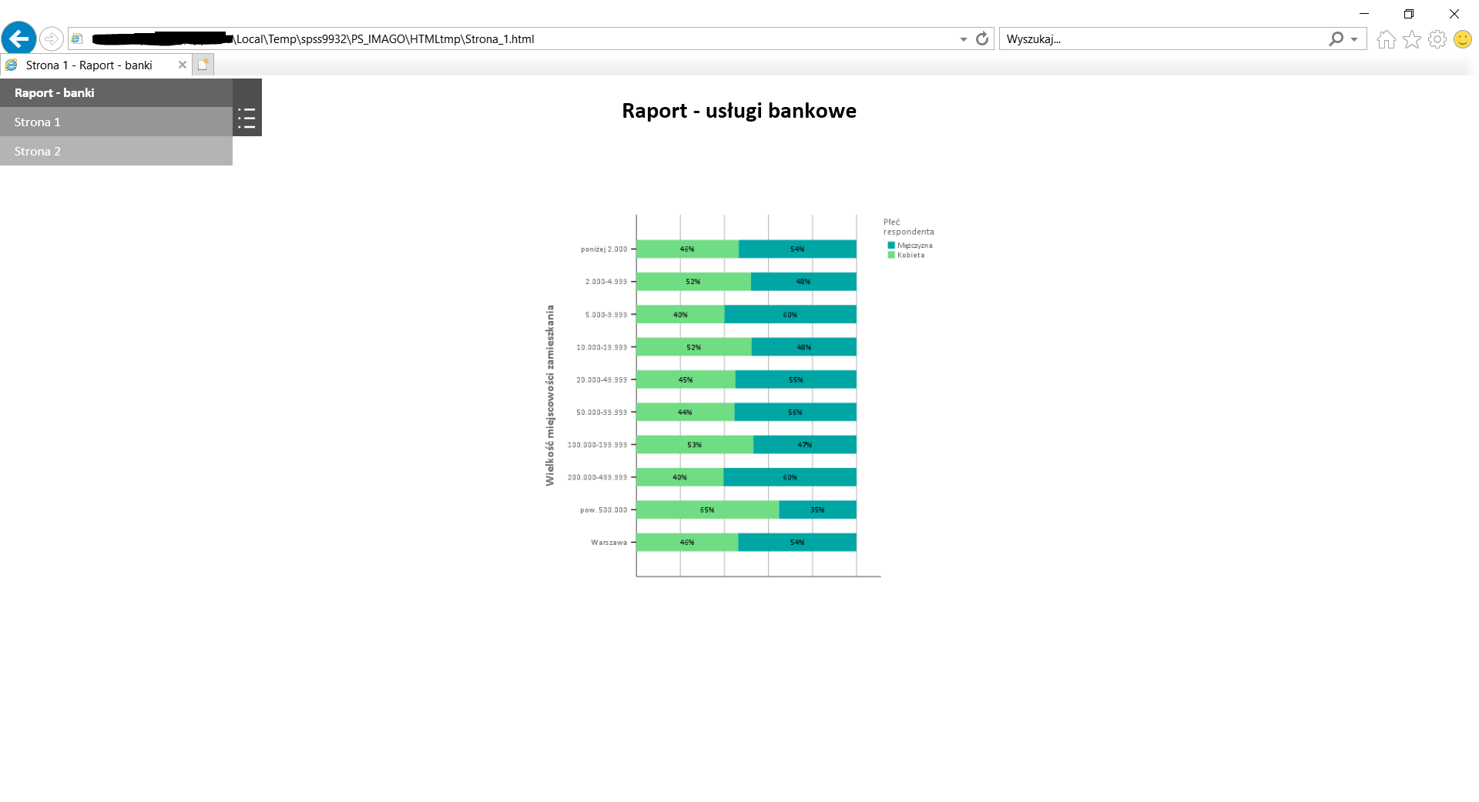Viewport: 1479px width, 802px height.
Task: Click the search magnifier icon
Action: (1336, 38)
